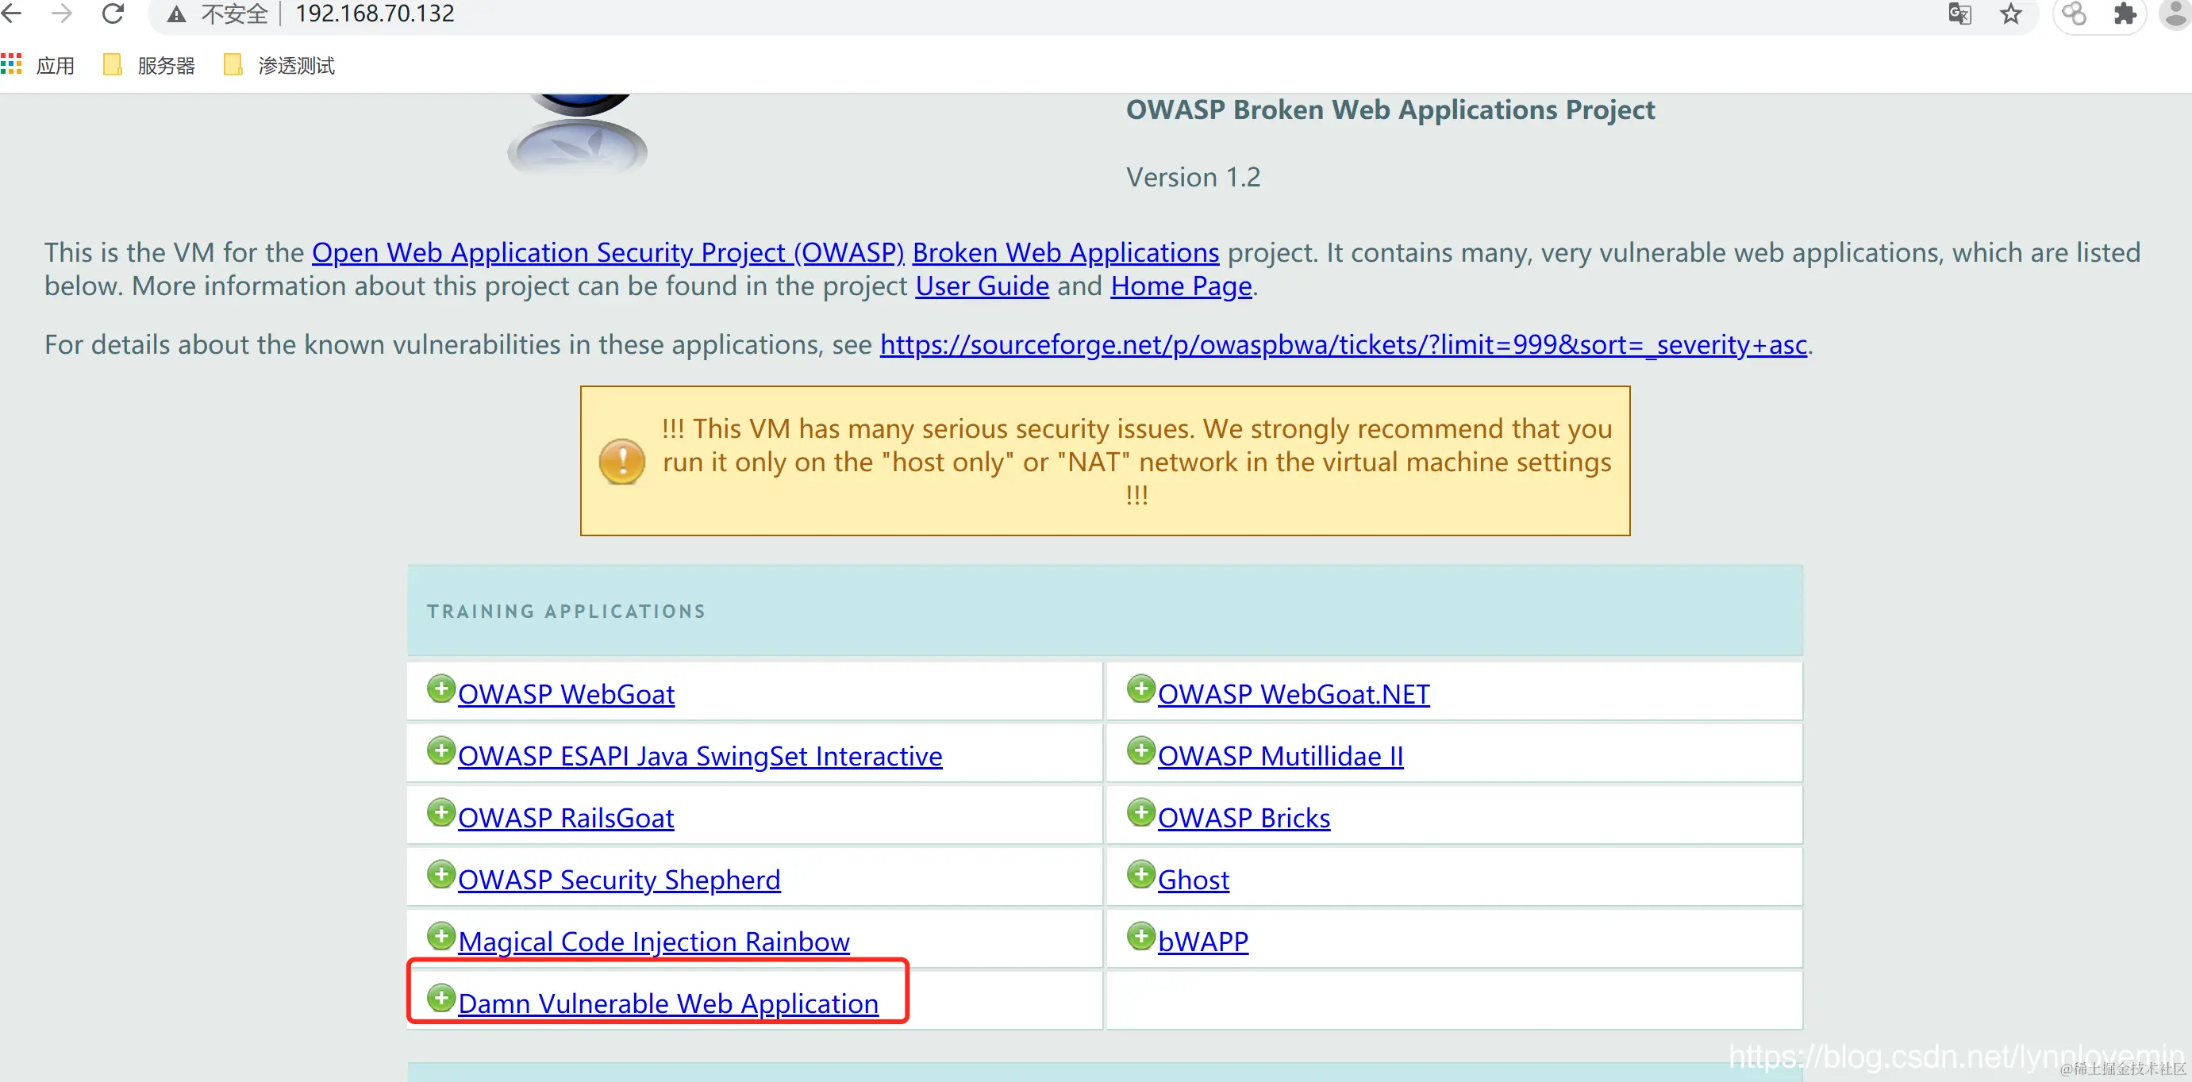The image size is (2192, 1082).
Task: Expand the green plus beside OWASP WebGoat
Action: click(440, 689)
